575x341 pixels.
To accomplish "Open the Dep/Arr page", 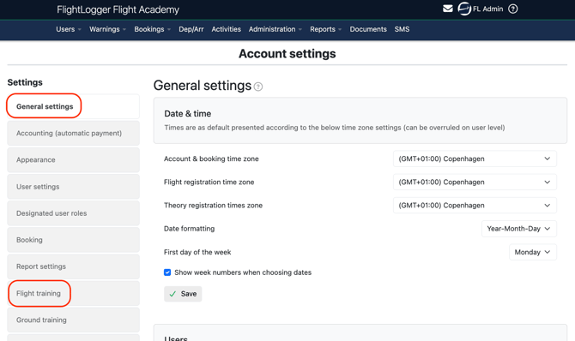I will click(191, 29).
